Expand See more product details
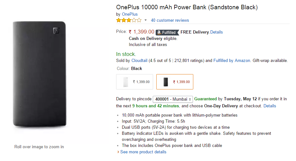Viewport: 296px width, 161px height. [143, 152]
